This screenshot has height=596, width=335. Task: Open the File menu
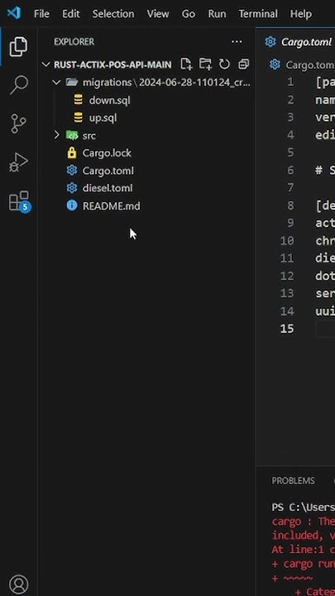point(41,14)
